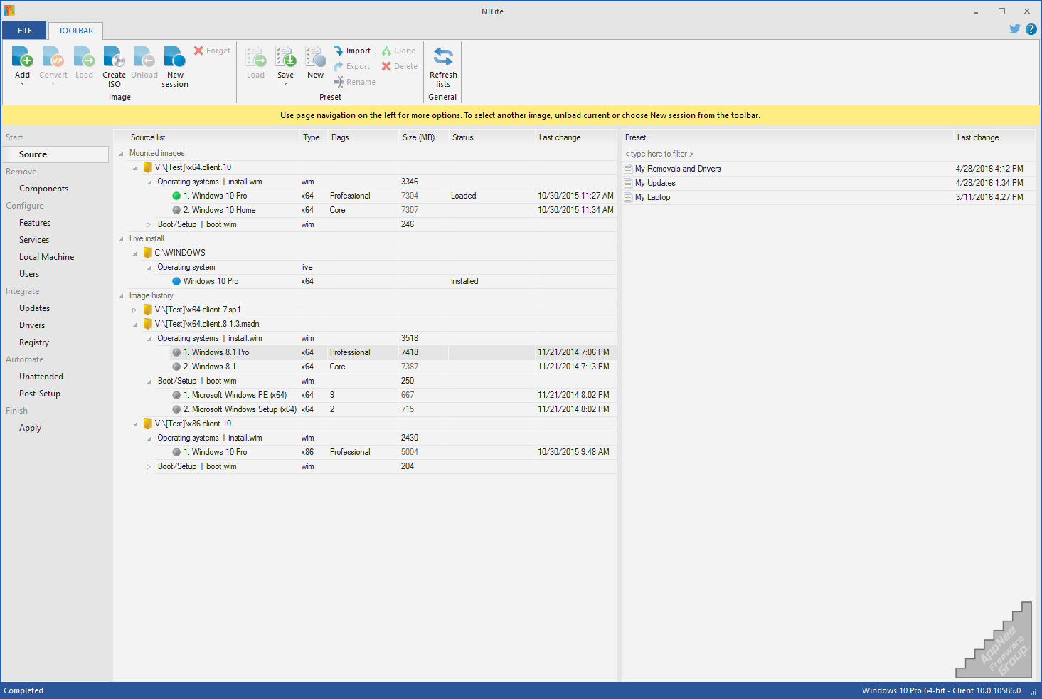
Task: Open the Features page
Action: pos(35,223)
